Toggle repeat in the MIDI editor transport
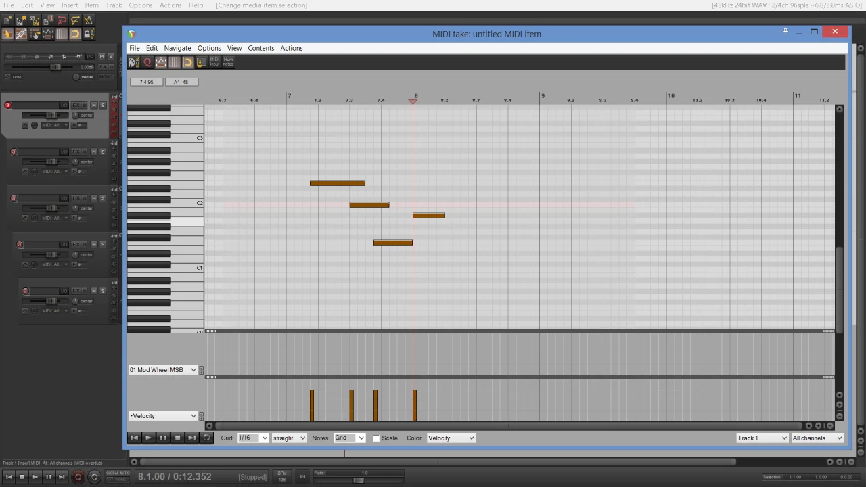The height and width of the screenshot is (487, 866). 207,438
